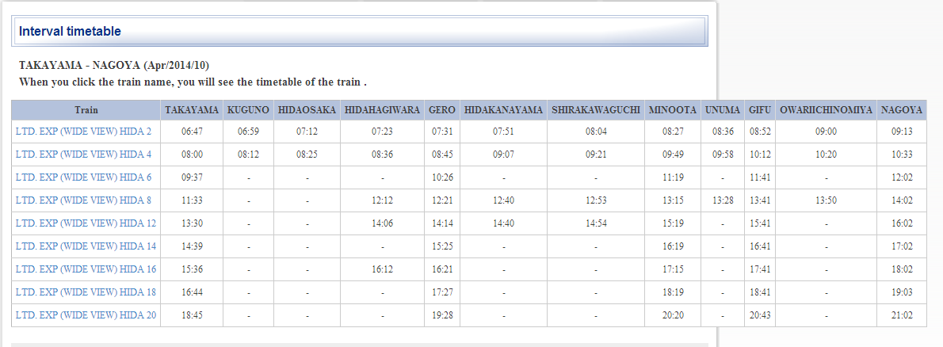Open LTD. EXP (WIDE VIEW) HIDA 12 timetable

click(86, 223)
